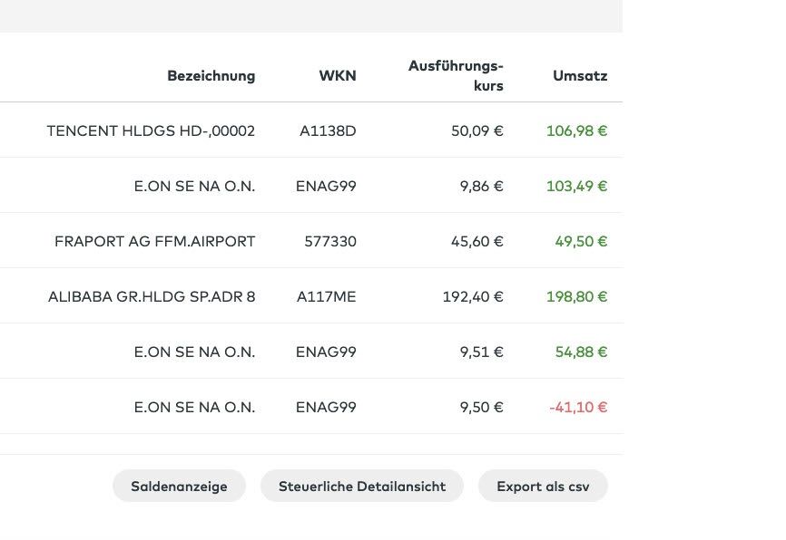The height and width of the screenshot is (540, 786).
Task: Sort by the Umsatz column header
Action: tap(580, 76)
